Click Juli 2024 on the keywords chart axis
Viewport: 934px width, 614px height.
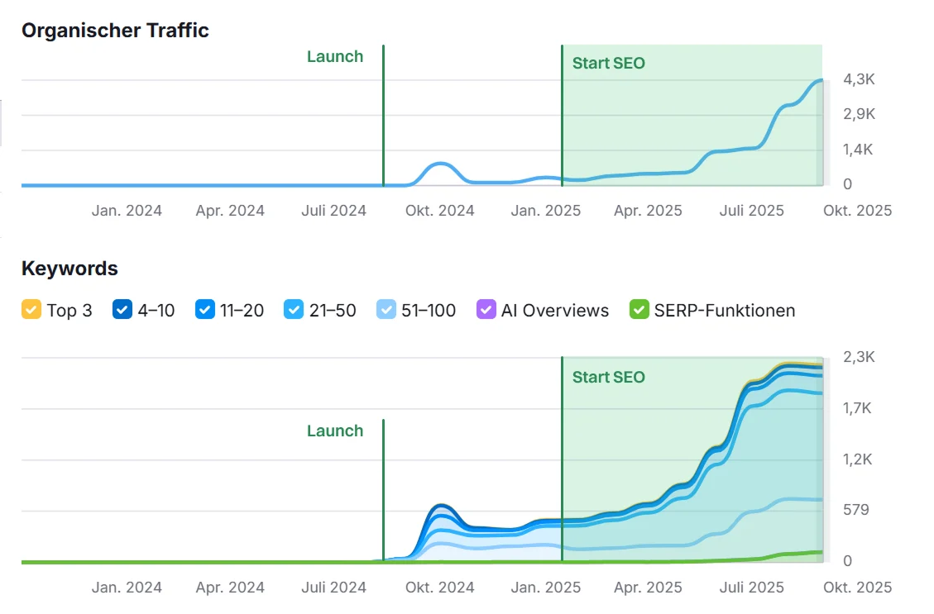[333, 588]
